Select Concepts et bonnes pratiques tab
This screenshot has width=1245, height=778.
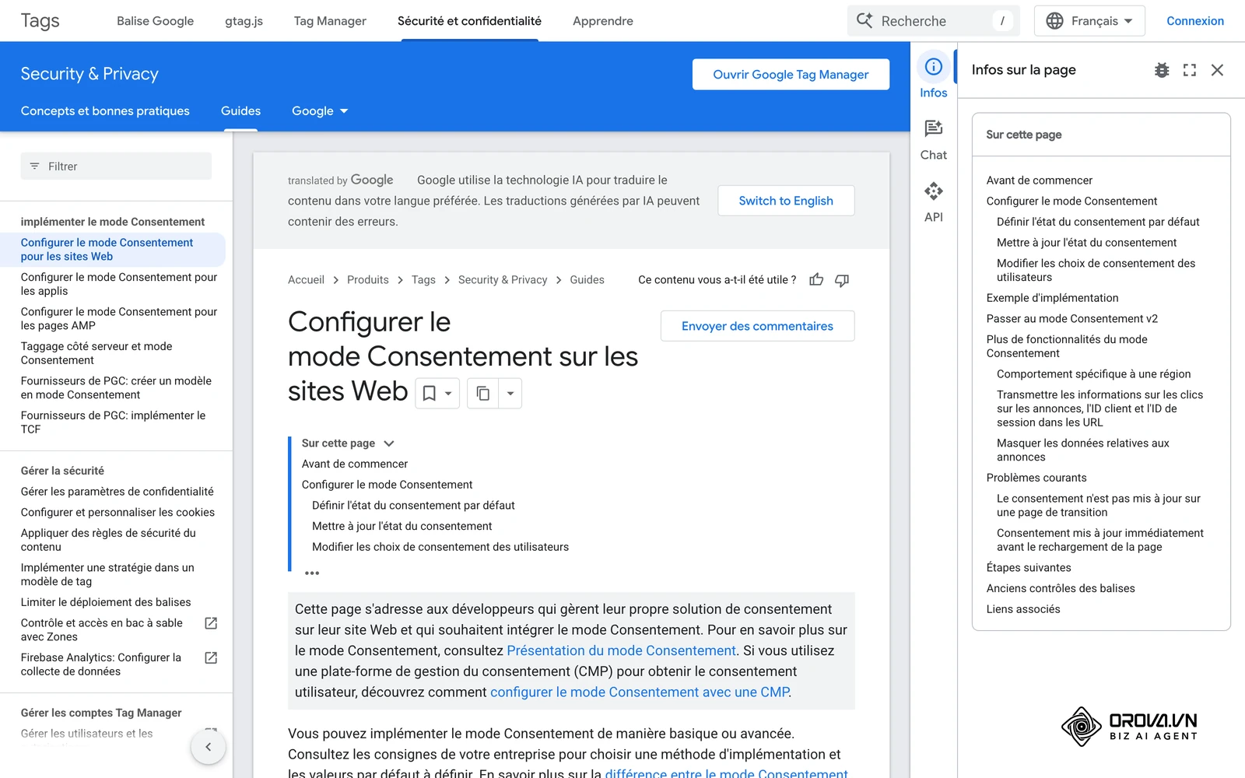pyautogui.click(x=105, y=111)
